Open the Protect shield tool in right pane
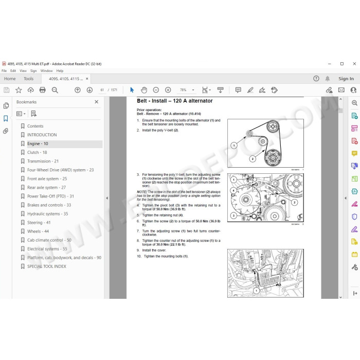This screenshot has height=360, width=360. pyautogui.click(x=354, y=217)
